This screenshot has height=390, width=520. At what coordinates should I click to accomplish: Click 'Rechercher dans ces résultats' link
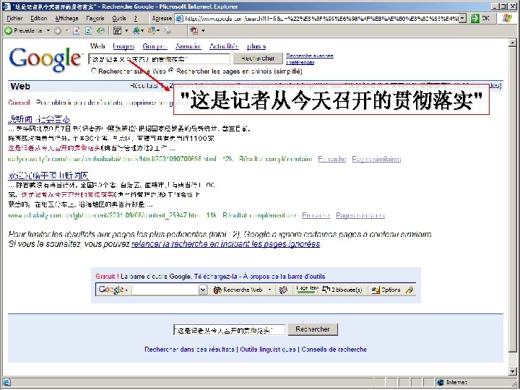(189, 350)
